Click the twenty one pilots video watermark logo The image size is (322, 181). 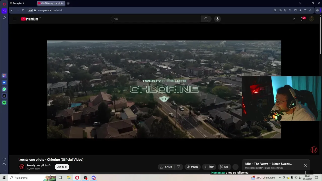pos(314,150)
